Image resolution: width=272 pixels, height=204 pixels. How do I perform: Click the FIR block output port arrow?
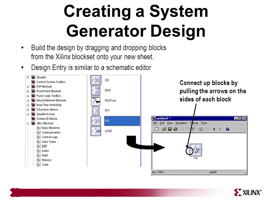pos(202,150)
